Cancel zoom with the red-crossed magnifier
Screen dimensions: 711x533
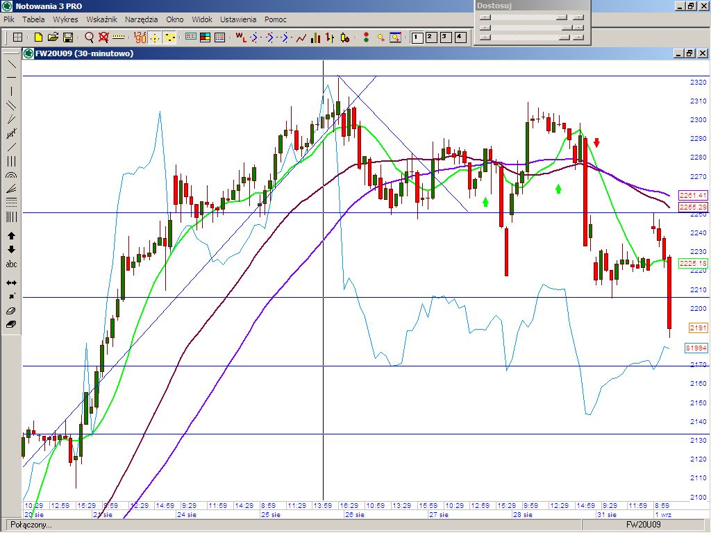(x=103, y=37)
